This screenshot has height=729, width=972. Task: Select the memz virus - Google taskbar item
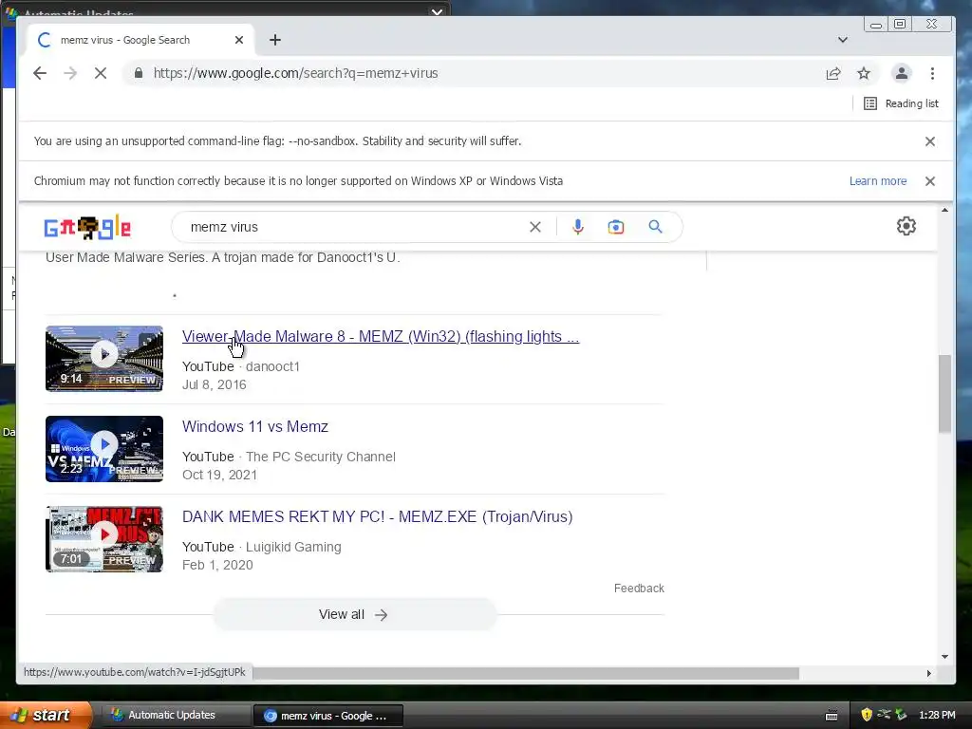(x=327, y=716)
